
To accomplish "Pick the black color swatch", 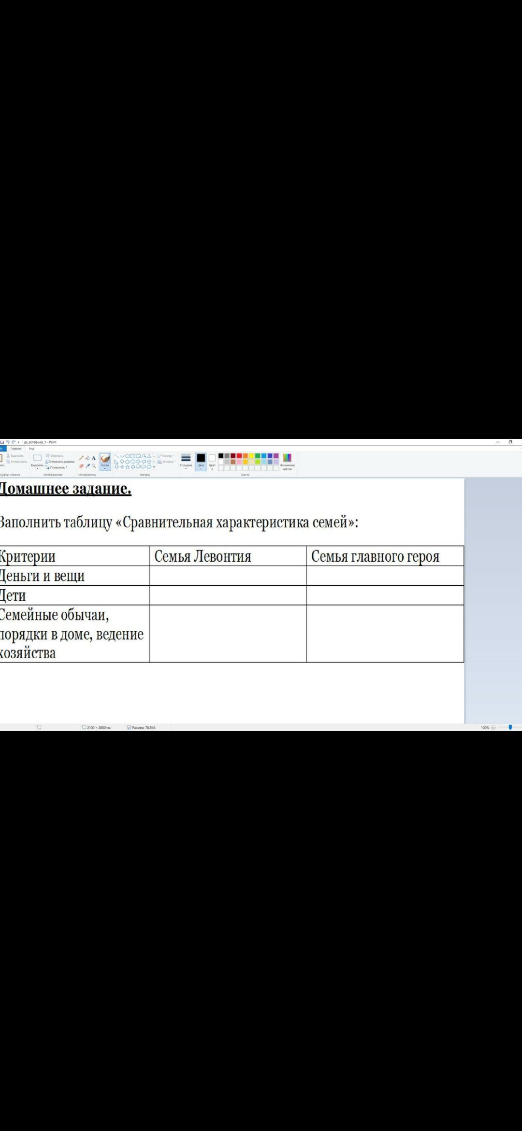I will tap(221, 456).
